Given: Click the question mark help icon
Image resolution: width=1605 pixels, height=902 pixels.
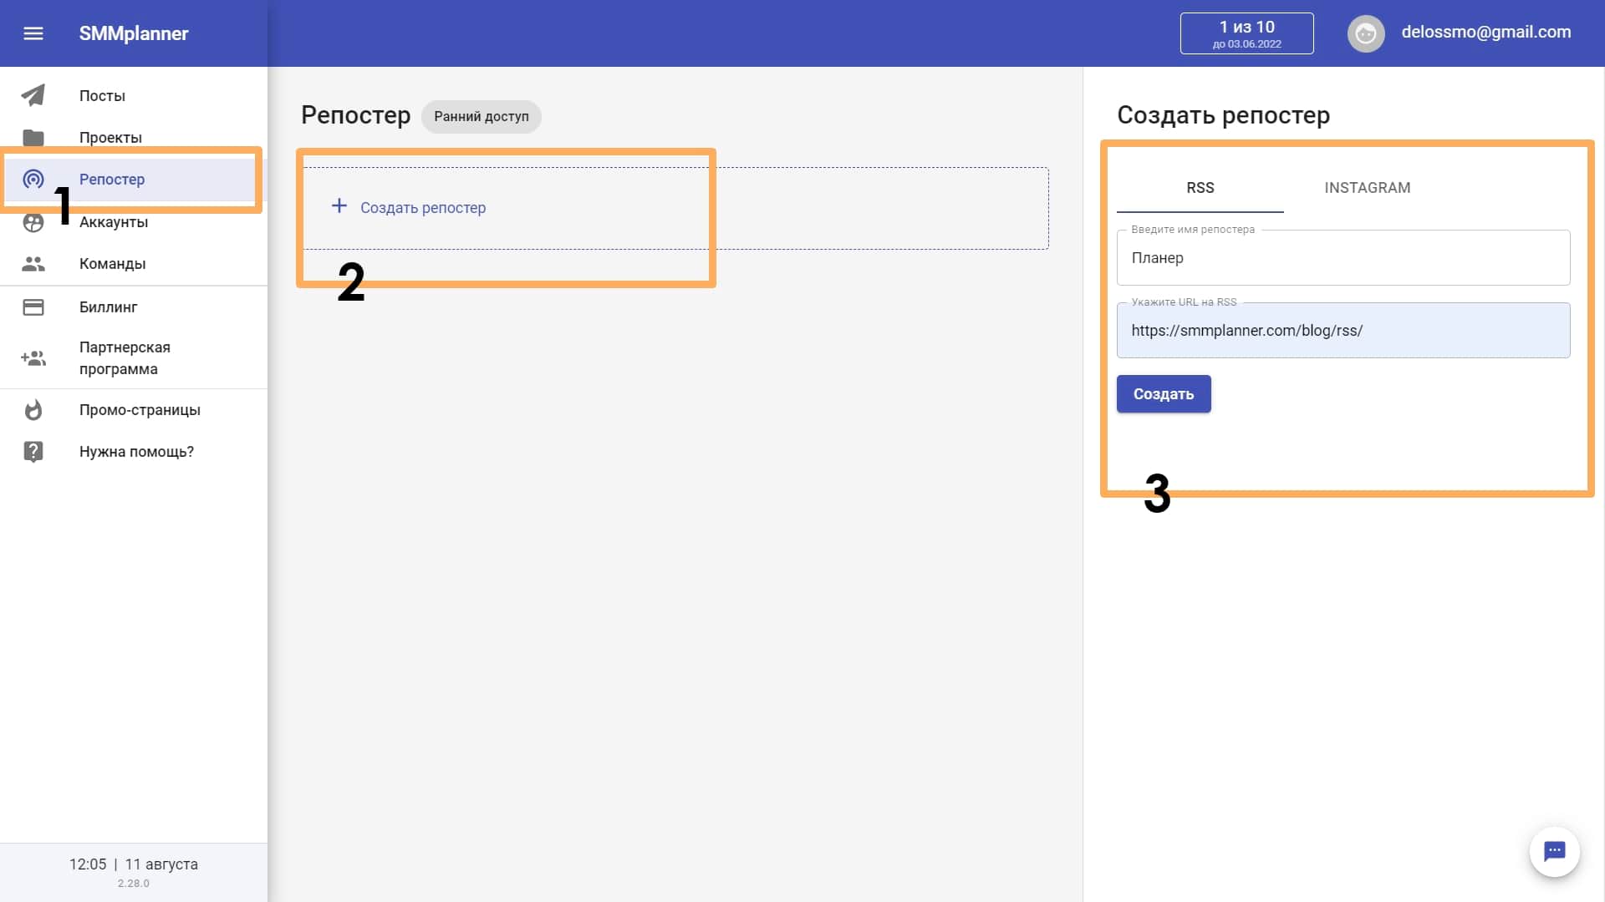Looking at the screenshot, I should pyautogui.click(x=33, y=452).
